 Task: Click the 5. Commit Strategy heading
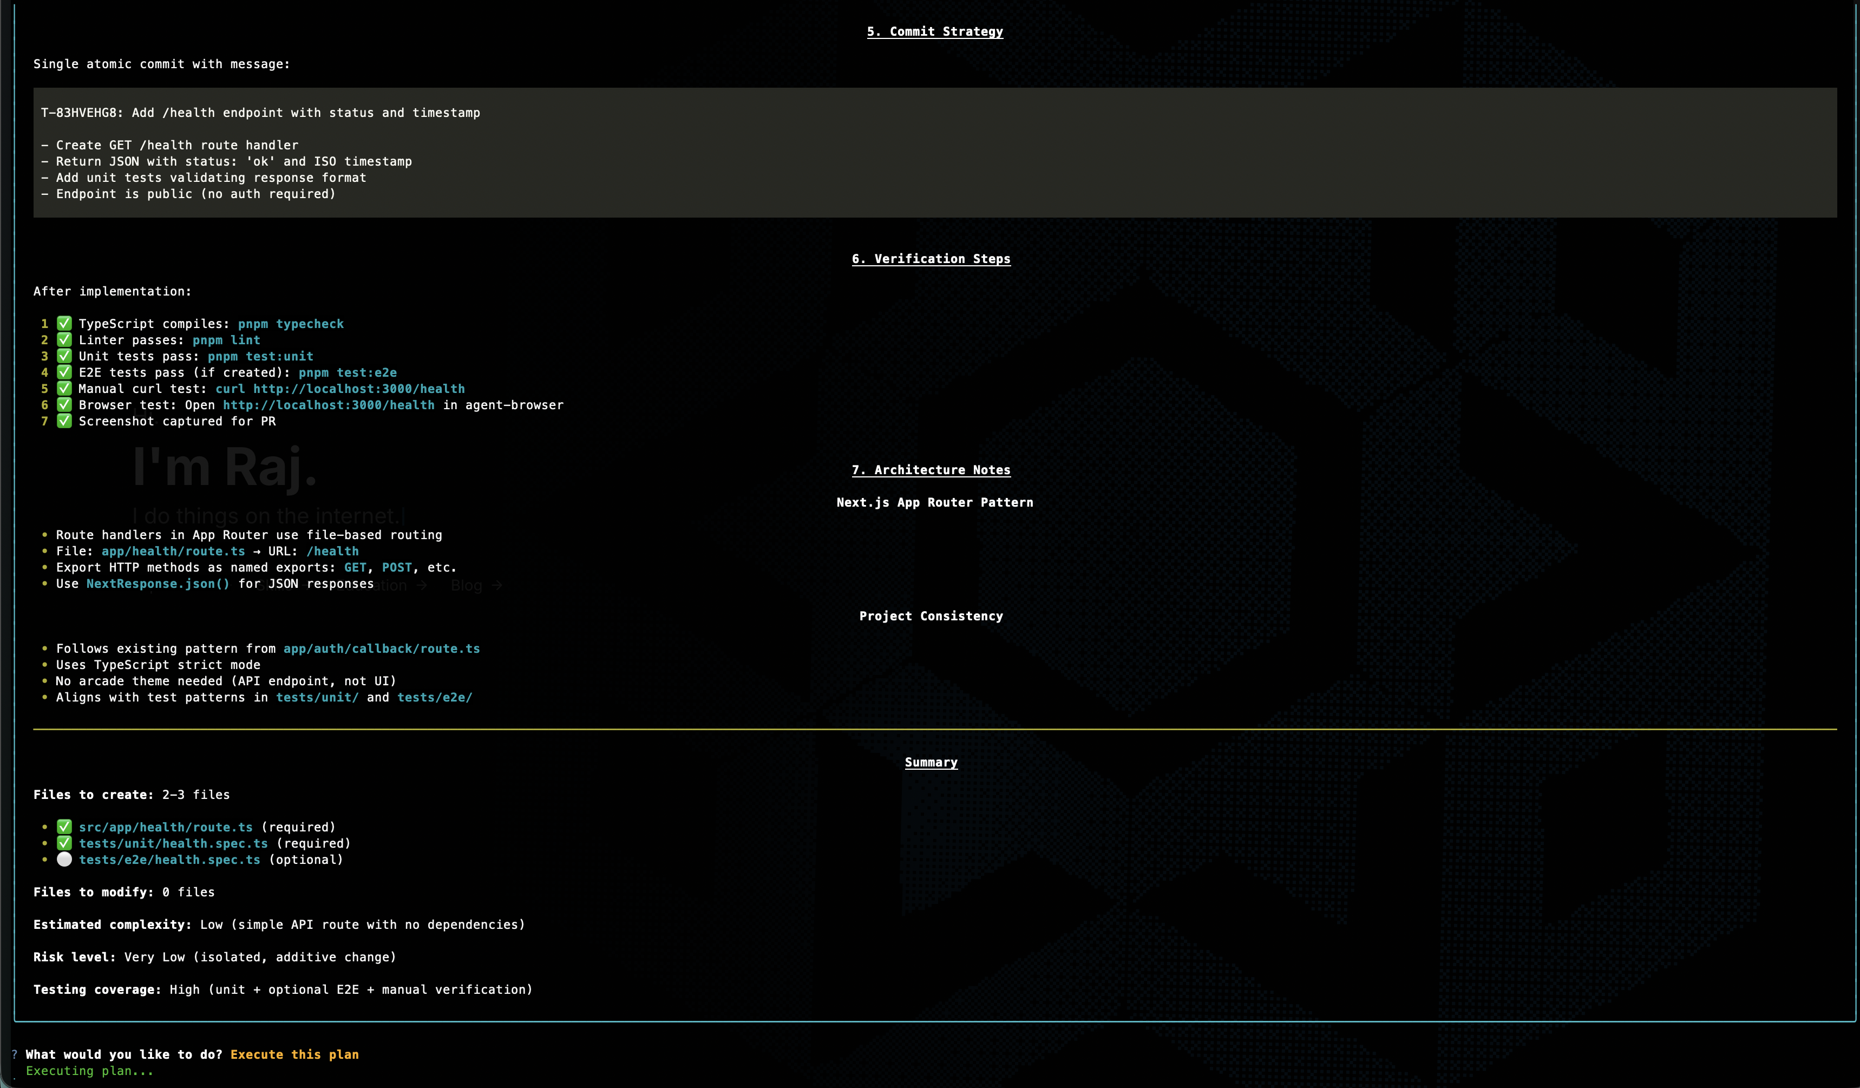point(934,32)
